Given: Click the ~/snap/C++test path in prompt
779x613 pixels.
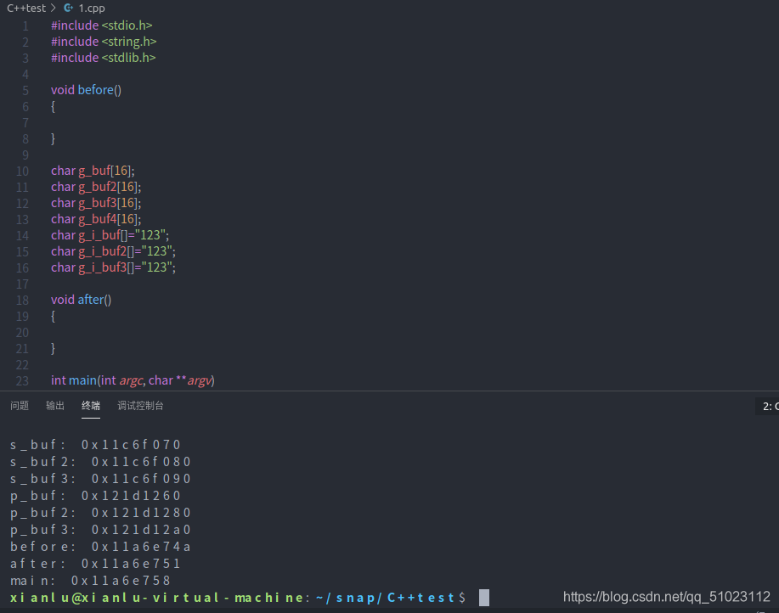Looking at the screenshot, I should tap(385, 598).
